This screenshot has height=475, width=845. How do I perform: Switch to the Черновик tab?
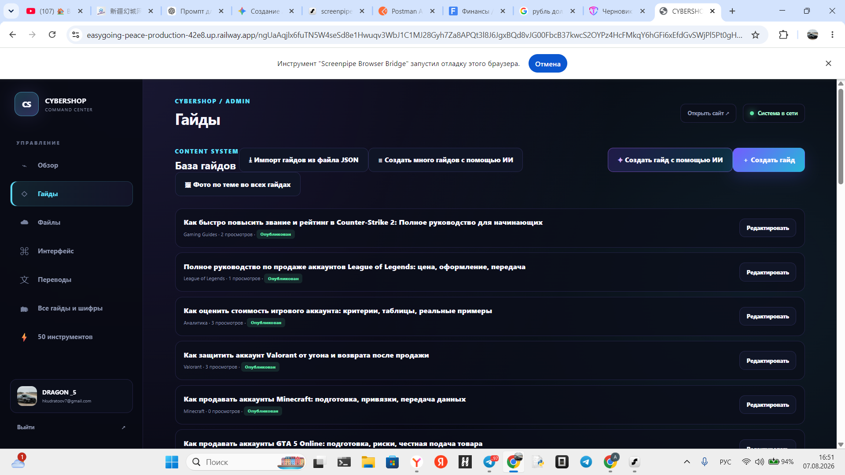[x=617, y=11]
